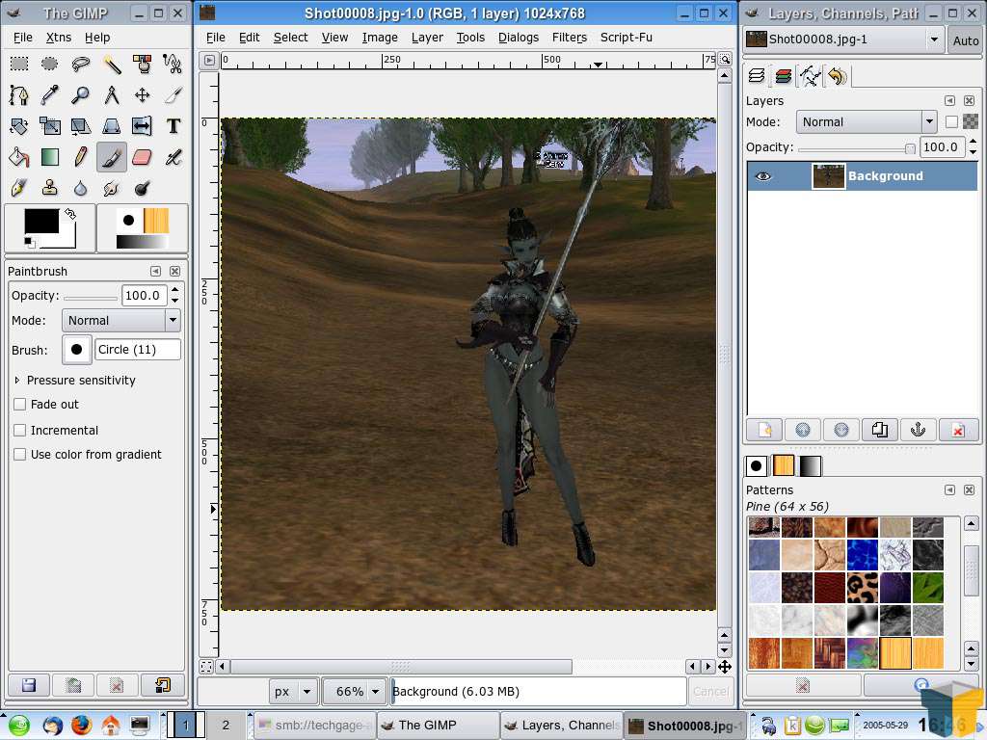Screen dimensions: 987x740
Task: Select the Smudge tool
Action: tap(112, 188)
